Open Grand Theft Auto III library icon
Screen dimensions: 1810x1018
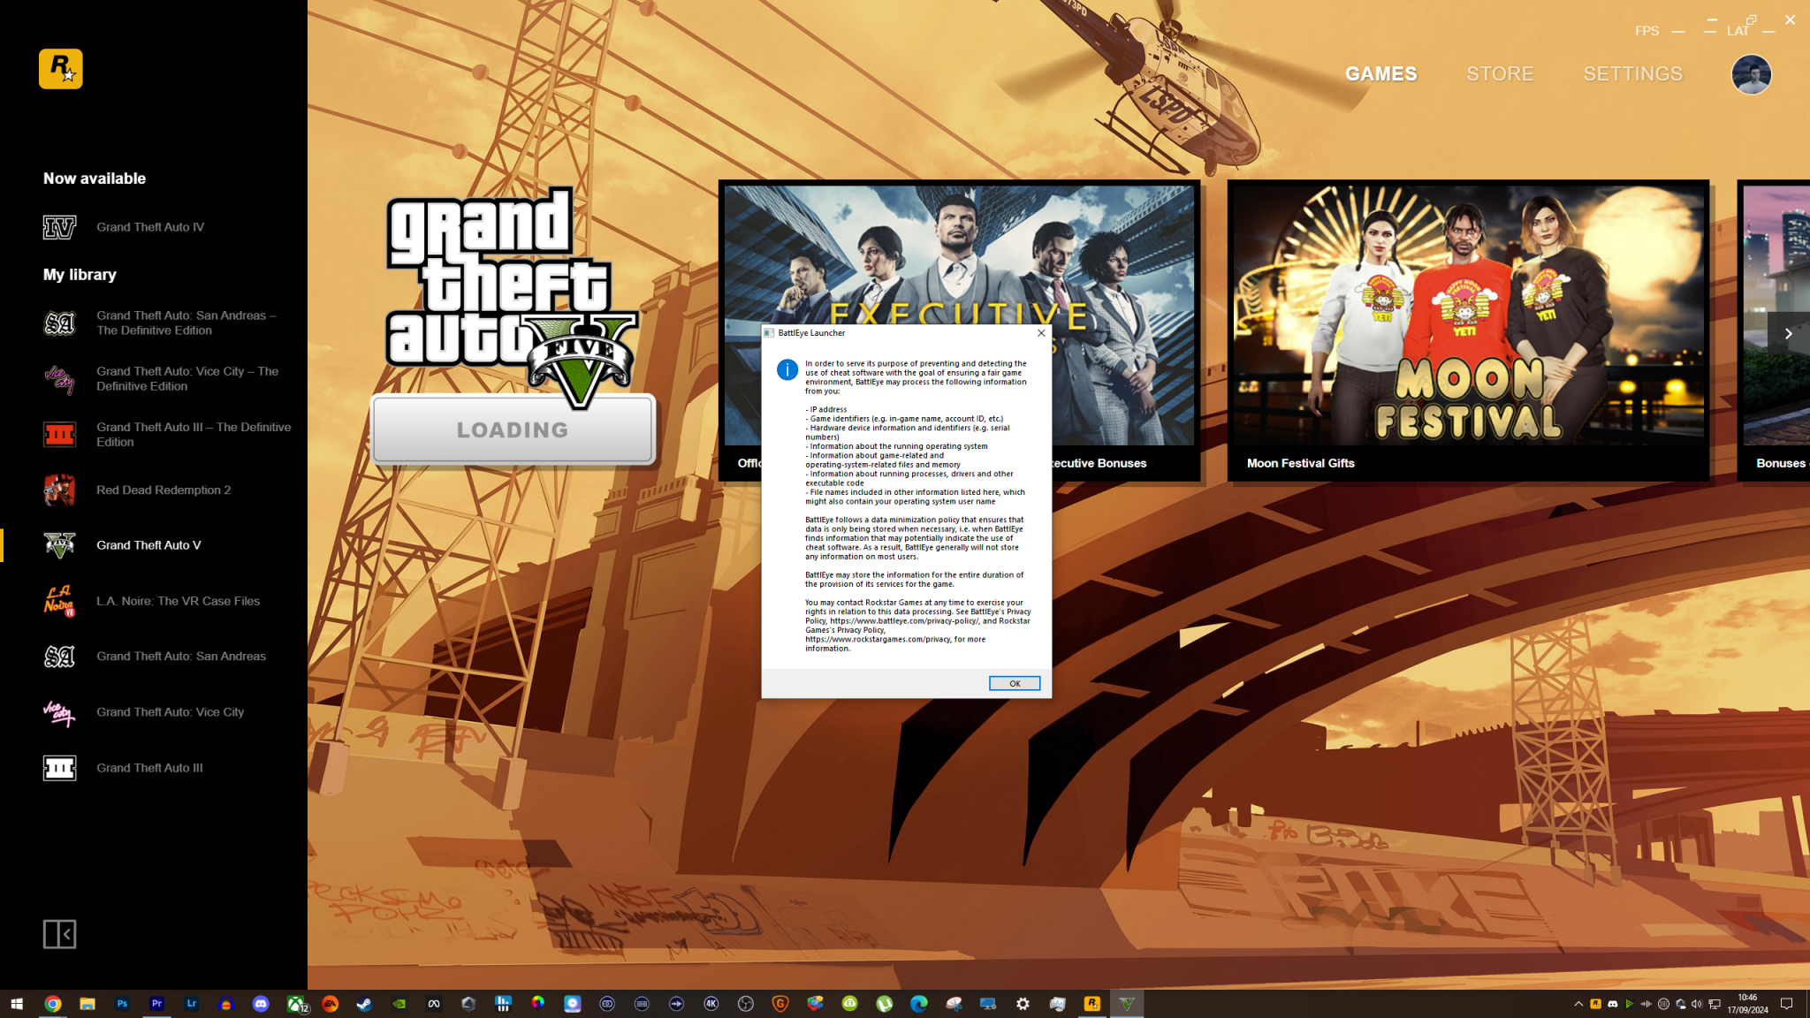59,768
